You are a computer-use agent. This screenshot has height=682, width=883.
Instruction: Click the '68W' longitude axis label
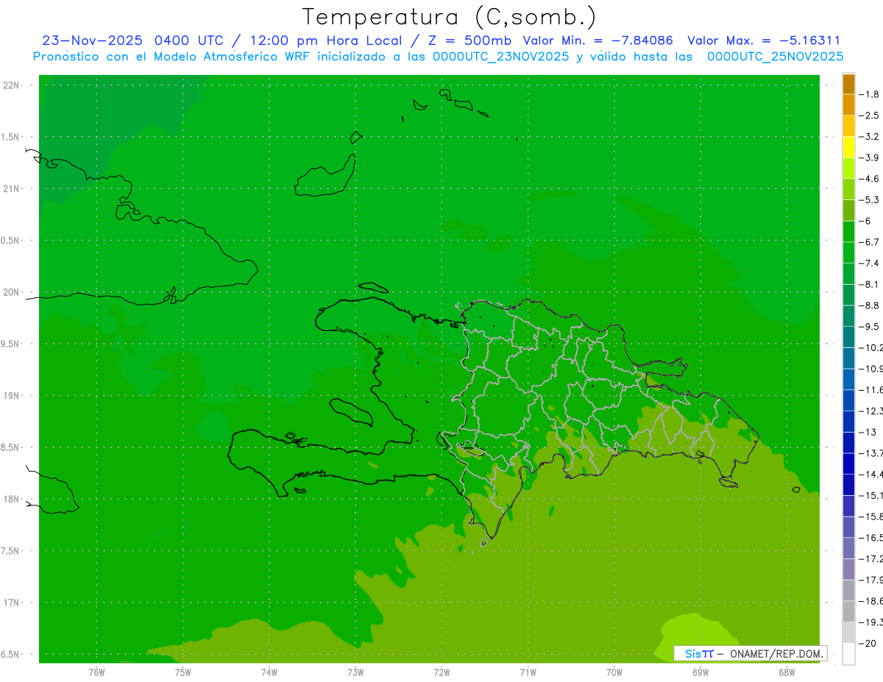coord(787,672)
